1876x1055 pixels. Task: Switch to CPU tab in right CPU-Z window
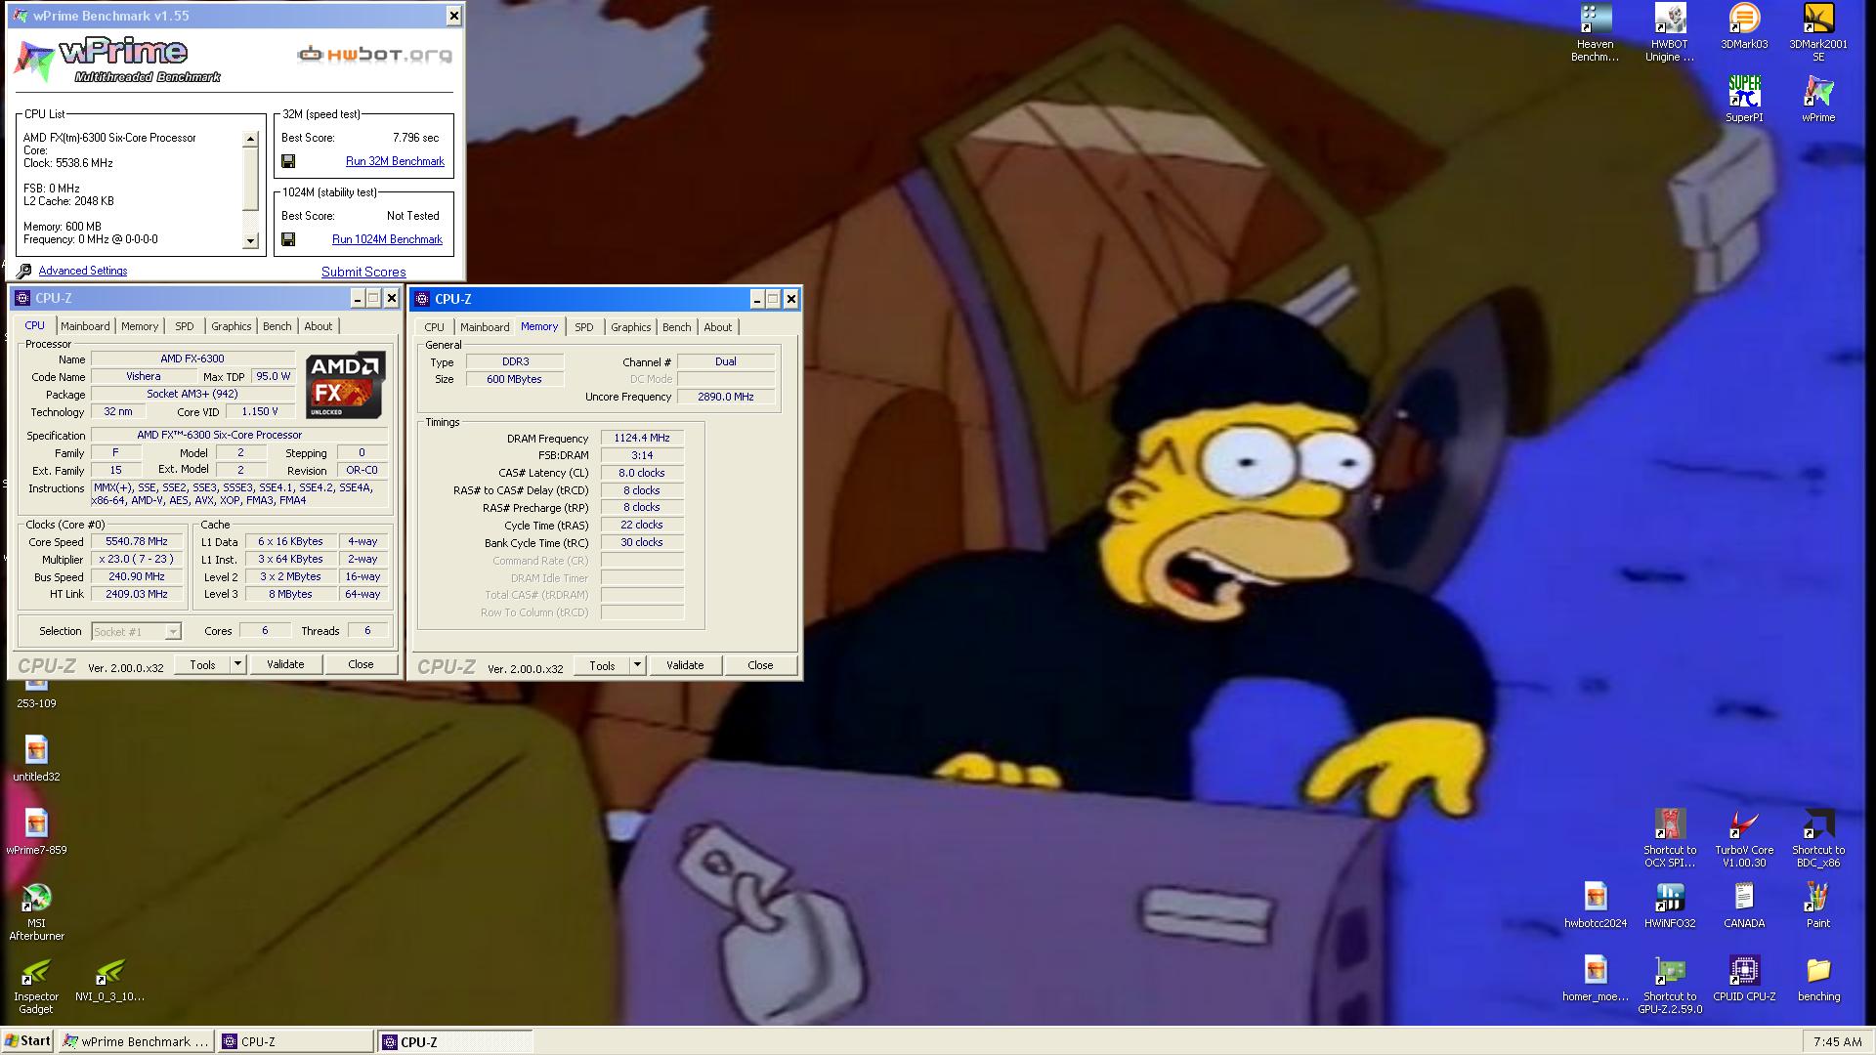tap(435, 327)
